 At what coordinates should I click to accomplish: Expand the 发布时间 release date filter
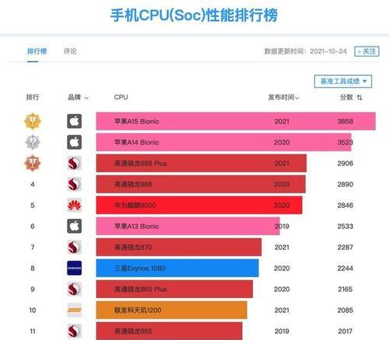click(x=283, y=97)
